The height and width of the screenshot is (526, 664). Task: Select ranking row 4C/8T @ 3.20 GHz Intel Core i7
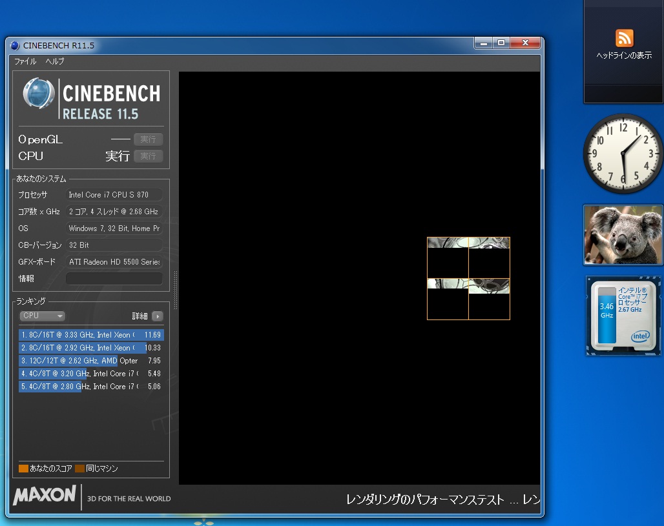point(91,373)
